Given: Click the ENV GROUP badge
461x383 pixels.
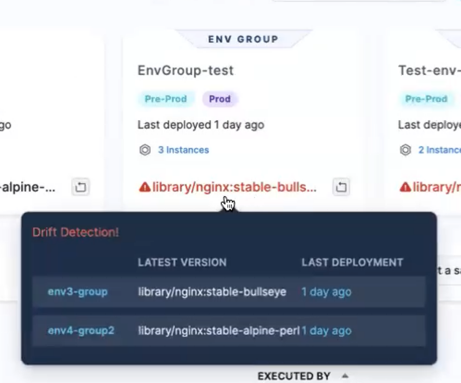Looking at the screenshot, I should [x=243, y=39].
